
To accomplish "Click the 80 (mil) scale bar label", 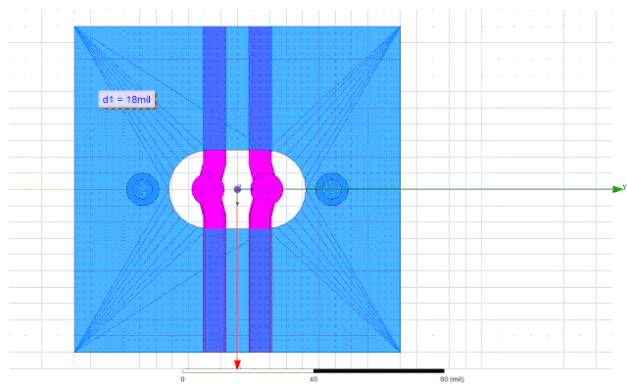I will pyautogui.click(x=453, y=379).
